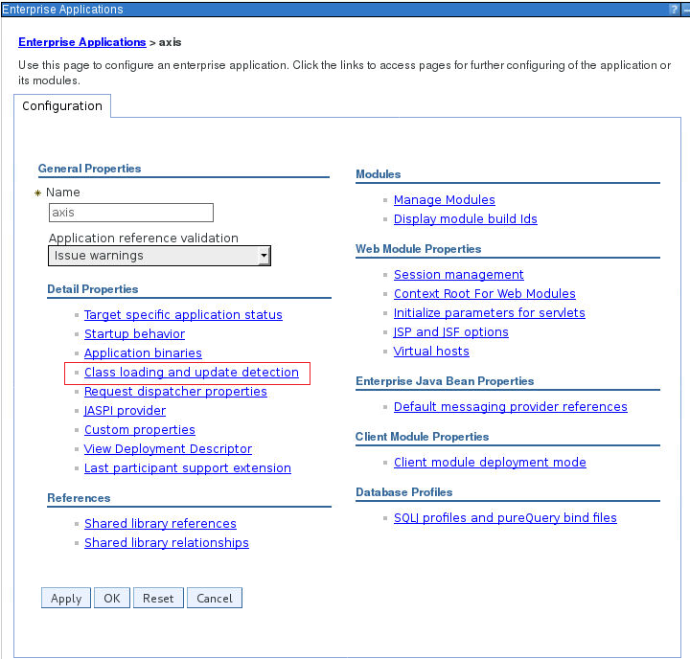Click the Detail Properties heading text

coord(92,289)
